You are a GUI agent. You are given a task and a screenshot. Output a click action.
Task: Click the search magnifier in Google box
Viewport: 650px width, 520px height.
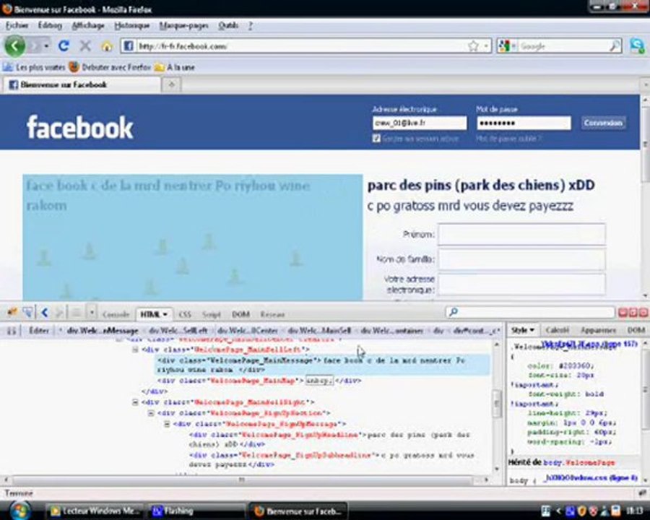pos(615,46)
